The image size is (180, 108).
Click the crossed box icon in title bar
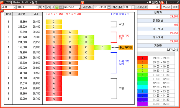pos(153,2)
